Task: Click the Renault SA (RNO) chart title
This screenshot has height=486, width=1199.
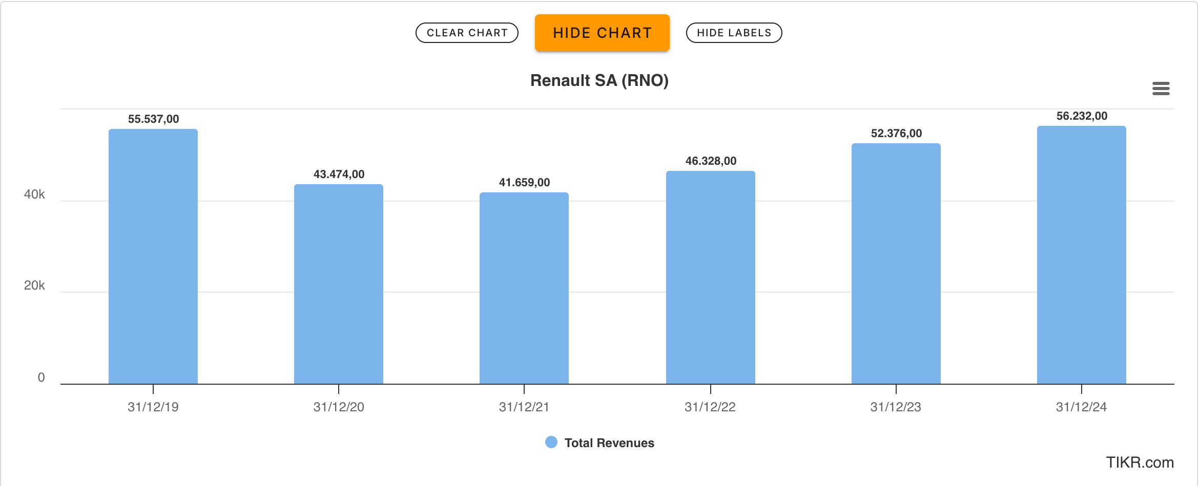Action: point(599,81)
